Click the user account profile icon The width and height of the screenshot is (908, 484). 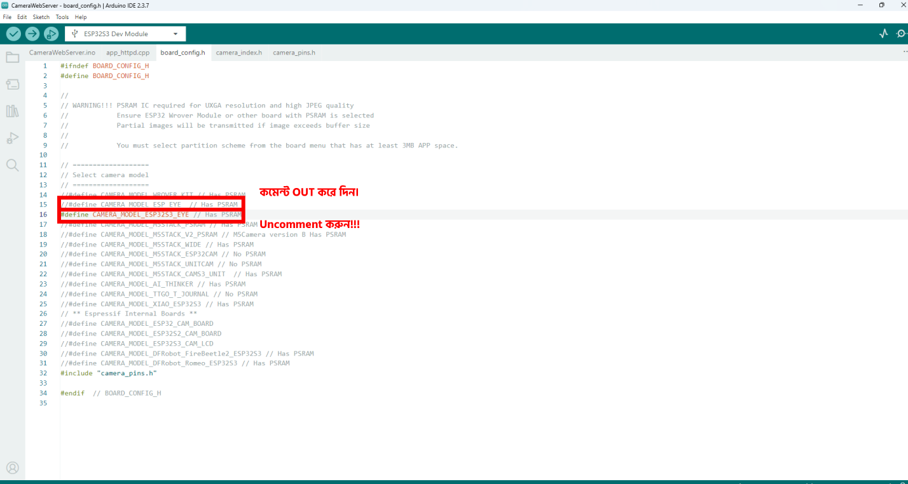click(x=12, y=468)
